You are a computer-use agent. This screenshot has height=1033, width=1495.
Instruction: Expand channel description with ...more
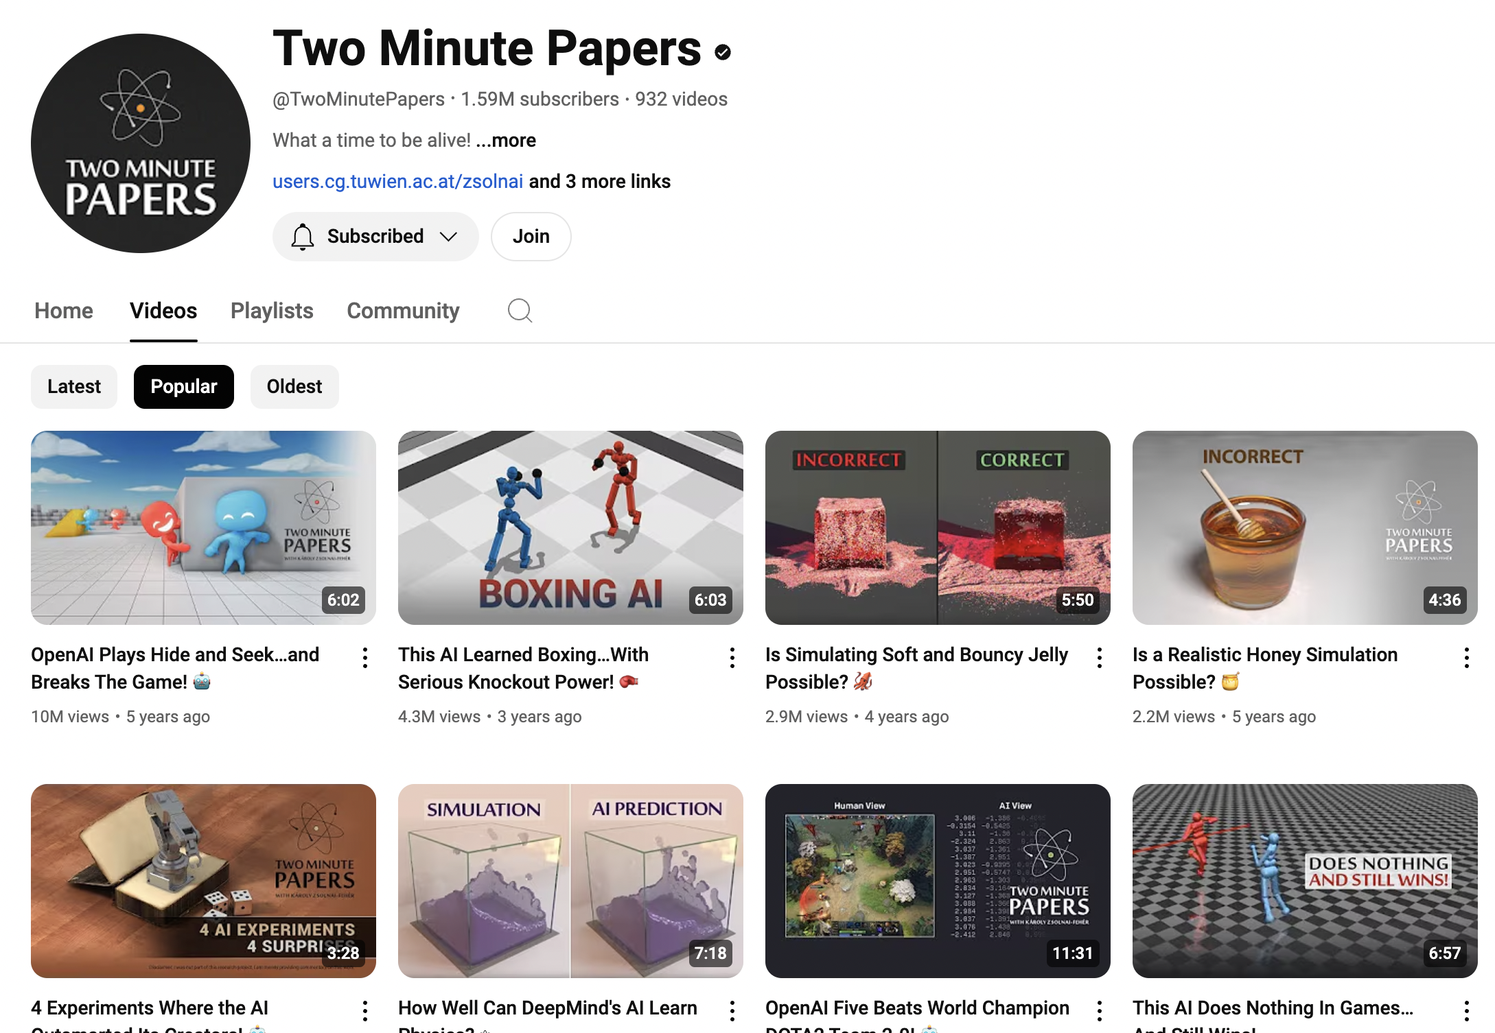(506, 140)
